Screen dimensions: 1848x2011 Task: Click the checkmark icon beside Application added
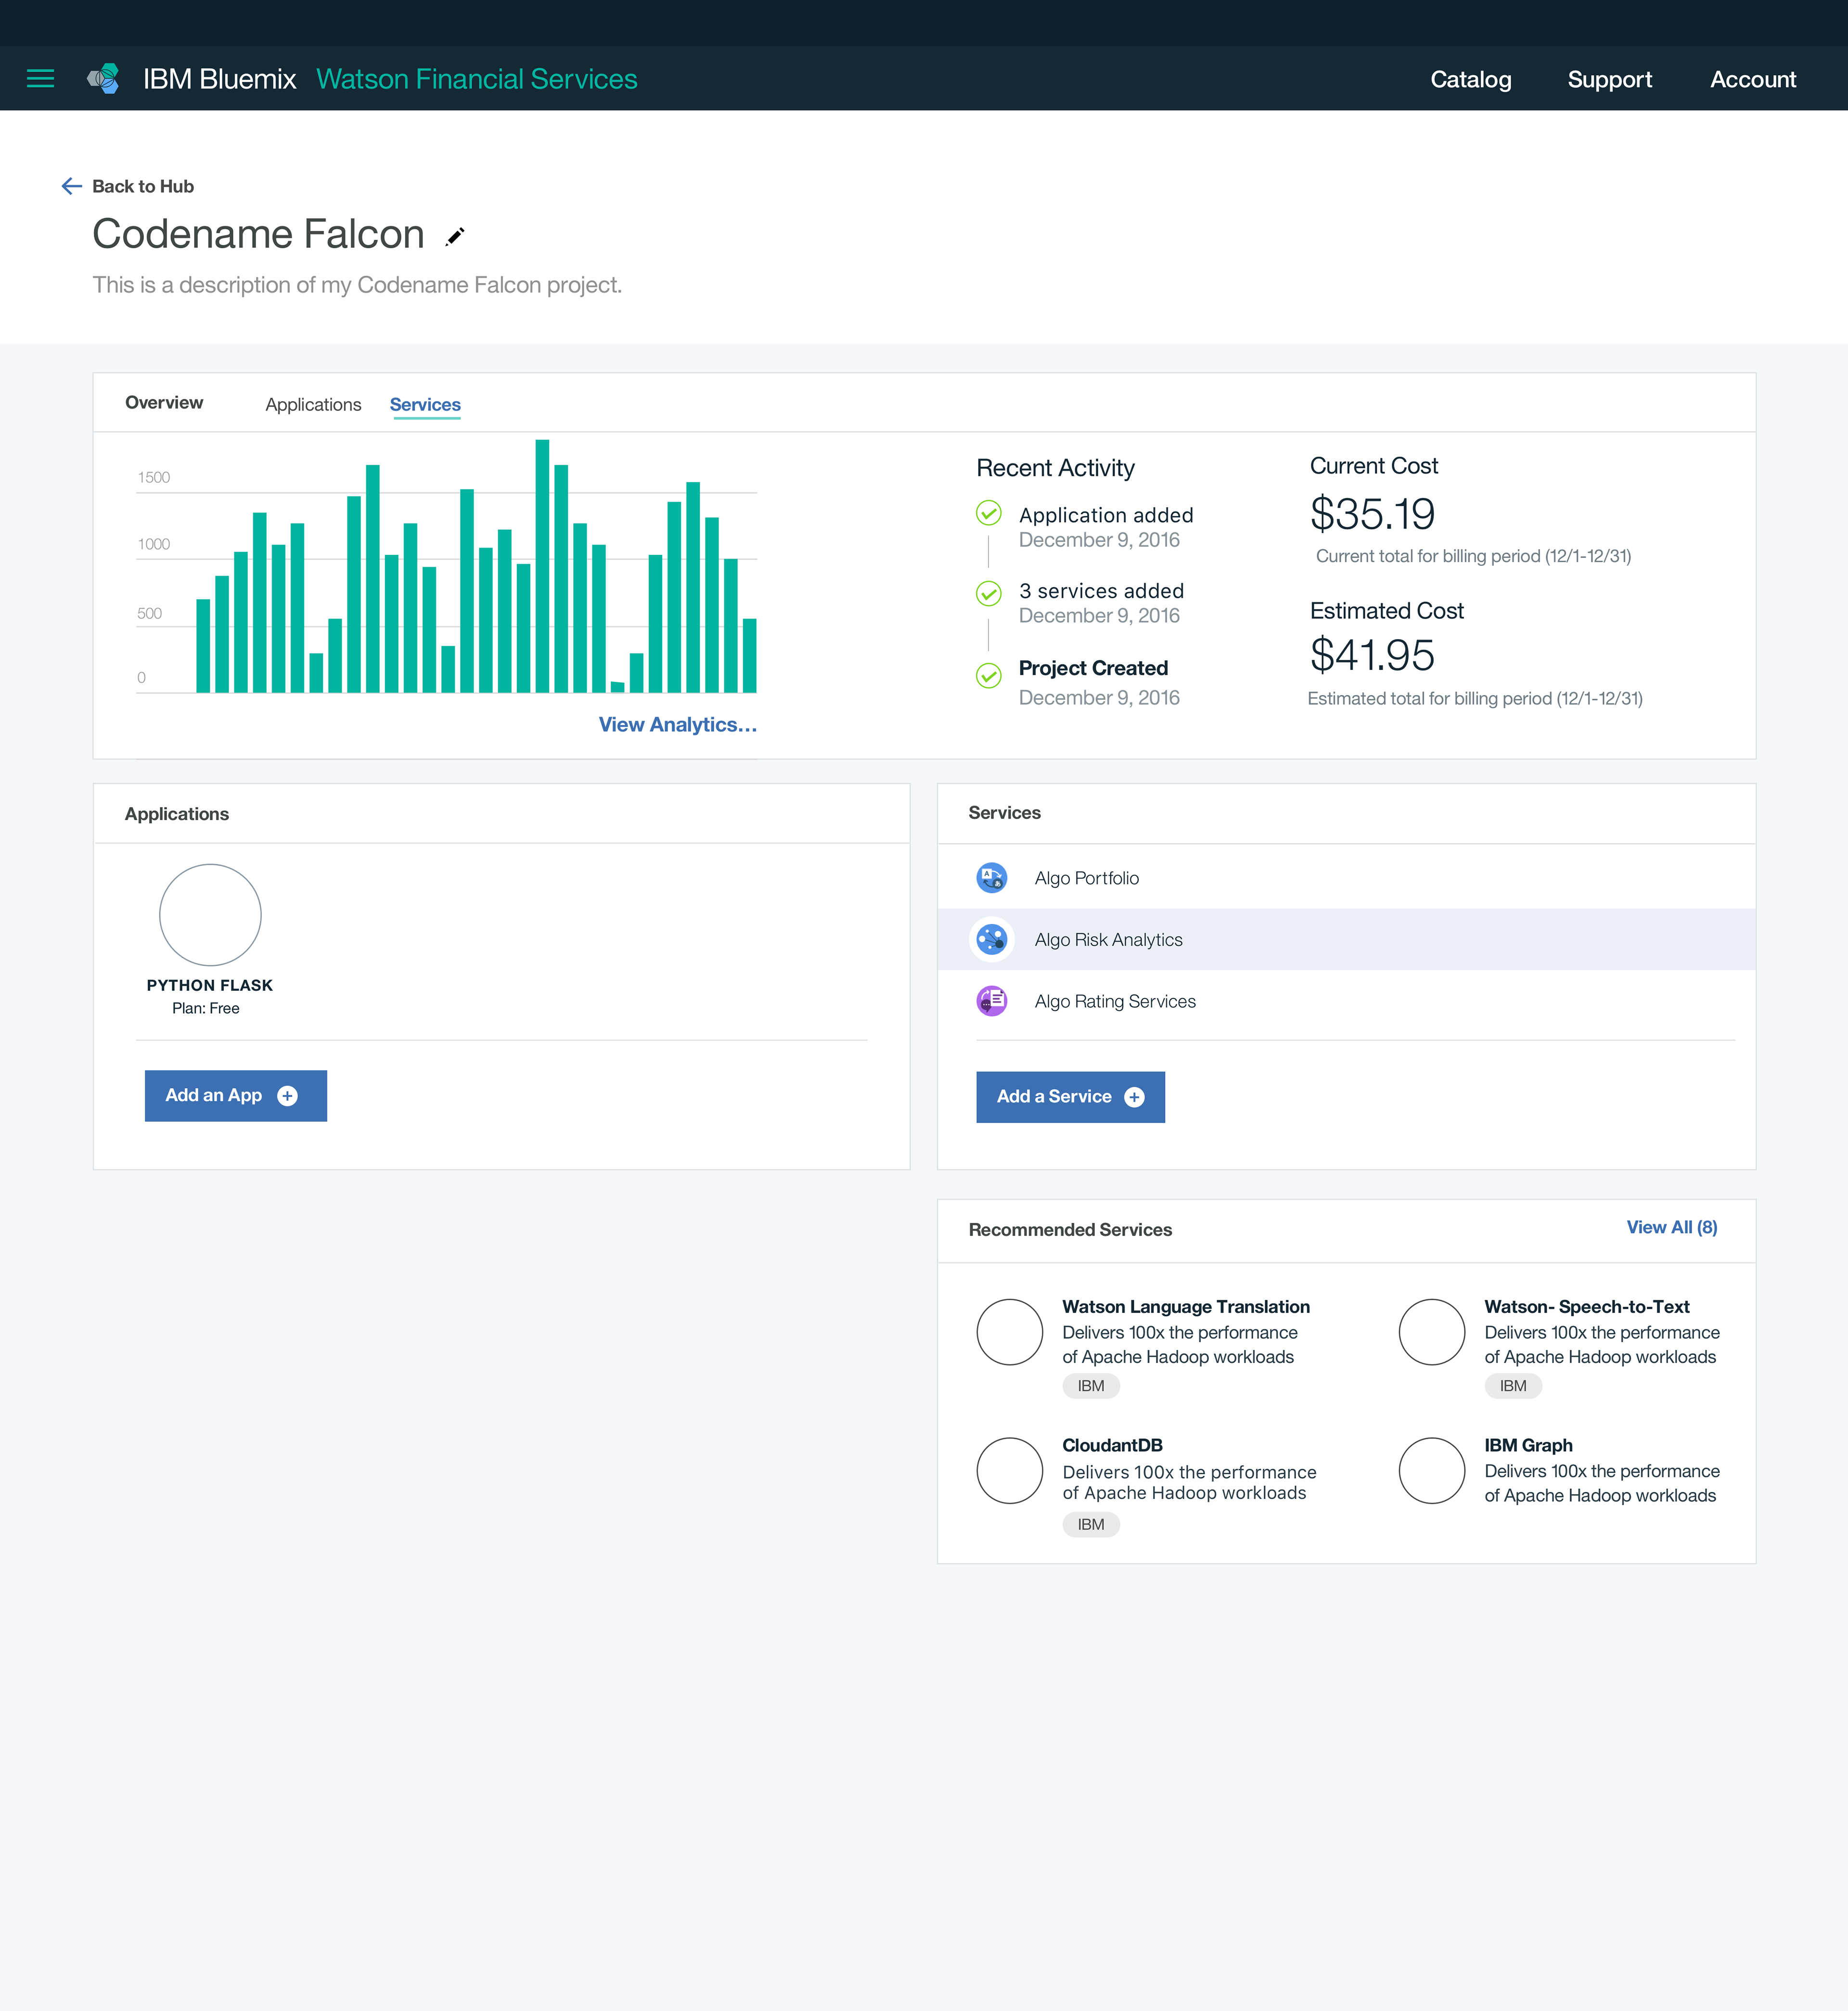point(988,513)
